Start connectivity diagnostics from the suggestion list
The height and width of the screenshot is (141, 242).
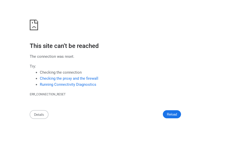68,84
